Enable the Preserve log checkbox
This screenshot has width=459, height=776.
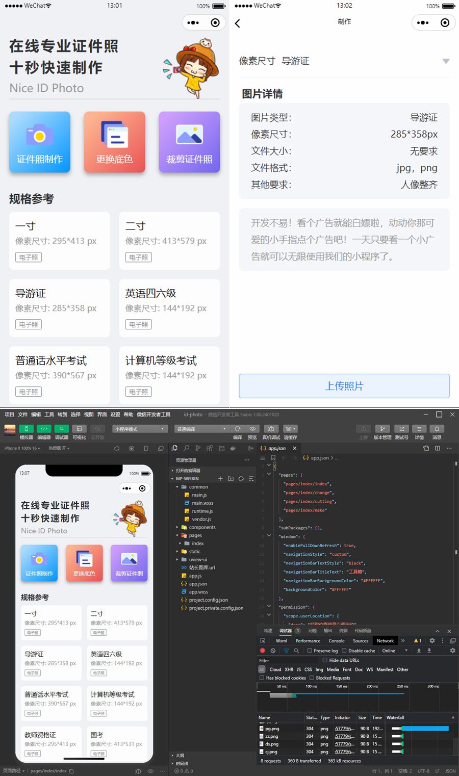[x=310, y=651]
